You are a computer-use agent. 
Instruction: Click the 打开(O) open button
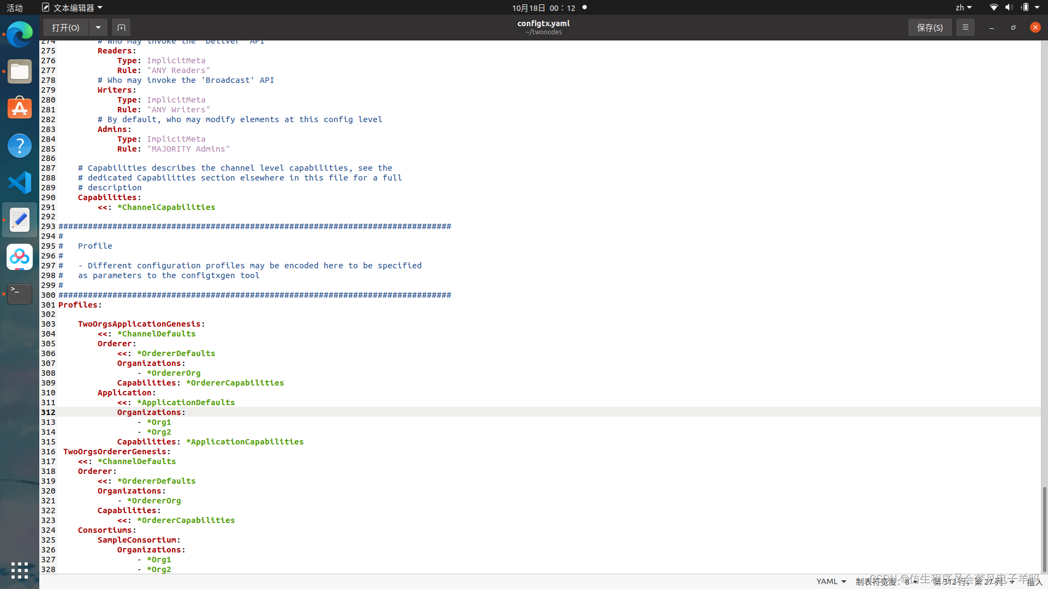click(x=65, y=27)
